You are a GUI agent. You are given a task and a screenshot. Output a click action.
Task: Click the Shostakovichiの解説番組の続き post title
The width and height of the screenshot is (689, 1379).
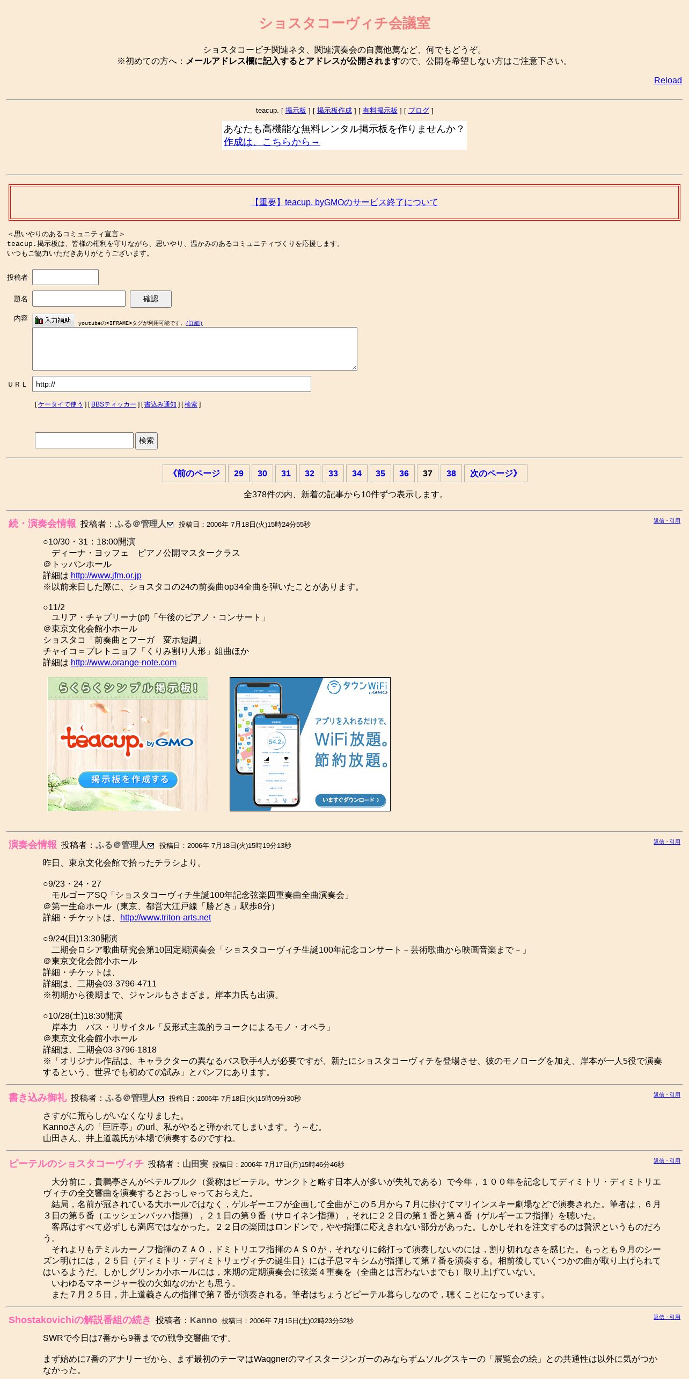80,1320
